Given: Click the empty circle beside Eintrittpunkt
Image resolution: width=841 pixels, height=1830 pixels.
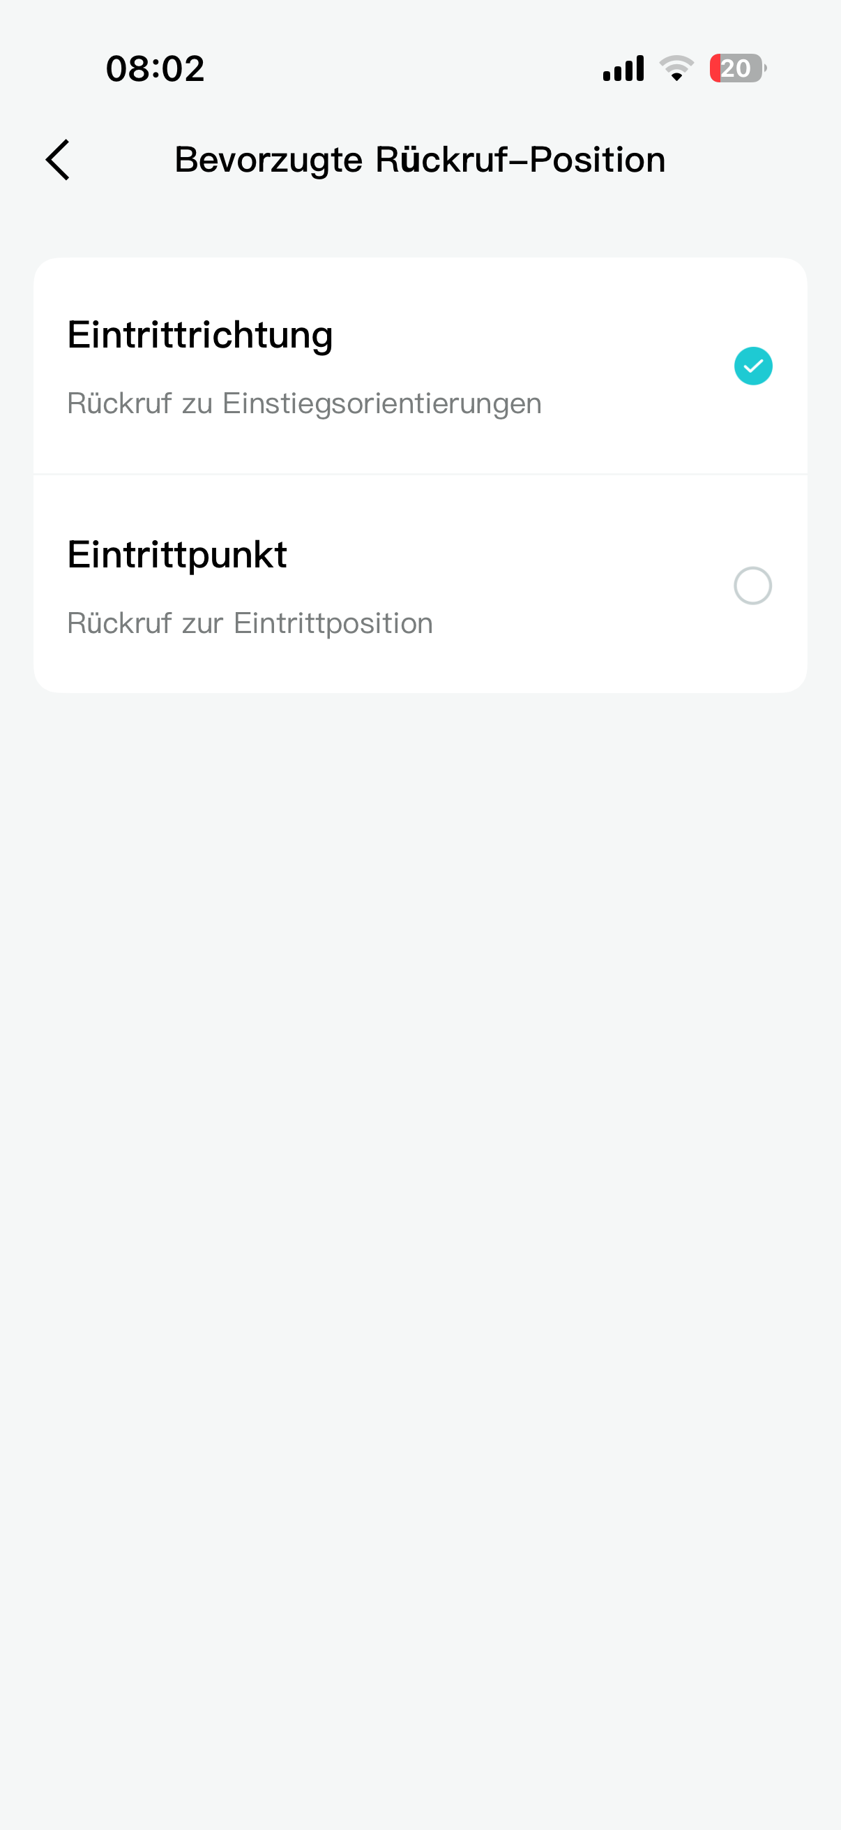Looking at the screenshot, I should tap(753, 586).
